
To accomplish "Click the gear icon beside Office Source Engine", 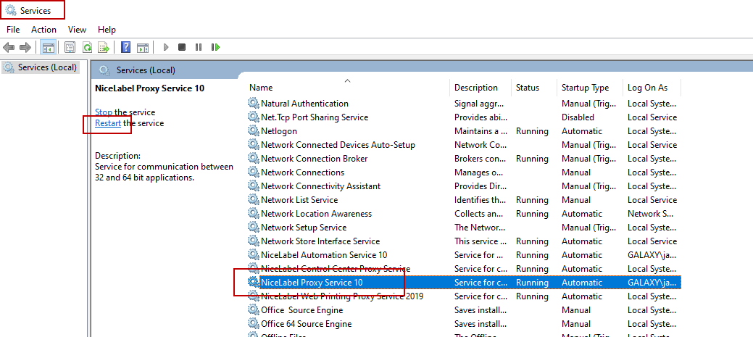I will pos(253,310).
